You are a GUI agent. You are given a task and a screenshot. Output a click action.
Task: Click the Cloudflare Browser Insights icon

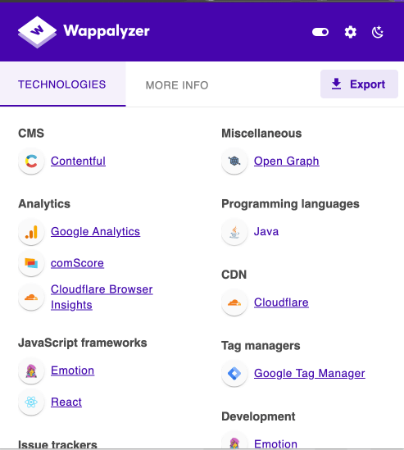click(x=31, y=297)
